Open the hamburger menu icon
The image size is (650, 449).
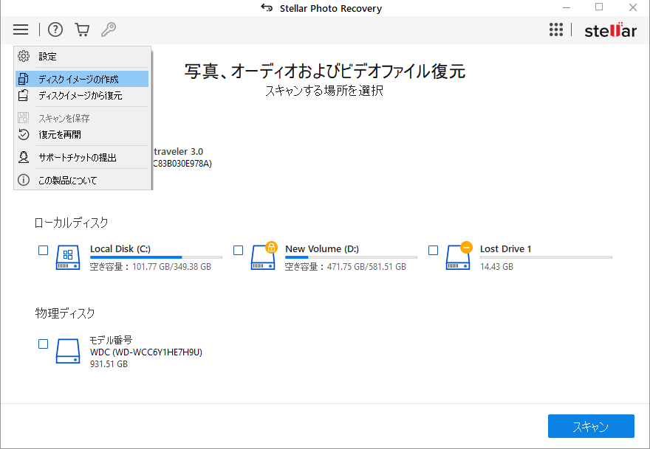21,29
